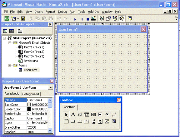
Task: Click Insert UserForm toolbar icon
Action: tap(13, 18)
